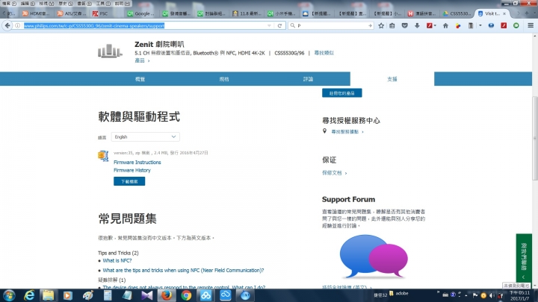Close the active Visit browser tab
538x302 pixels.
pyautogui.click(x=504, y=13)
